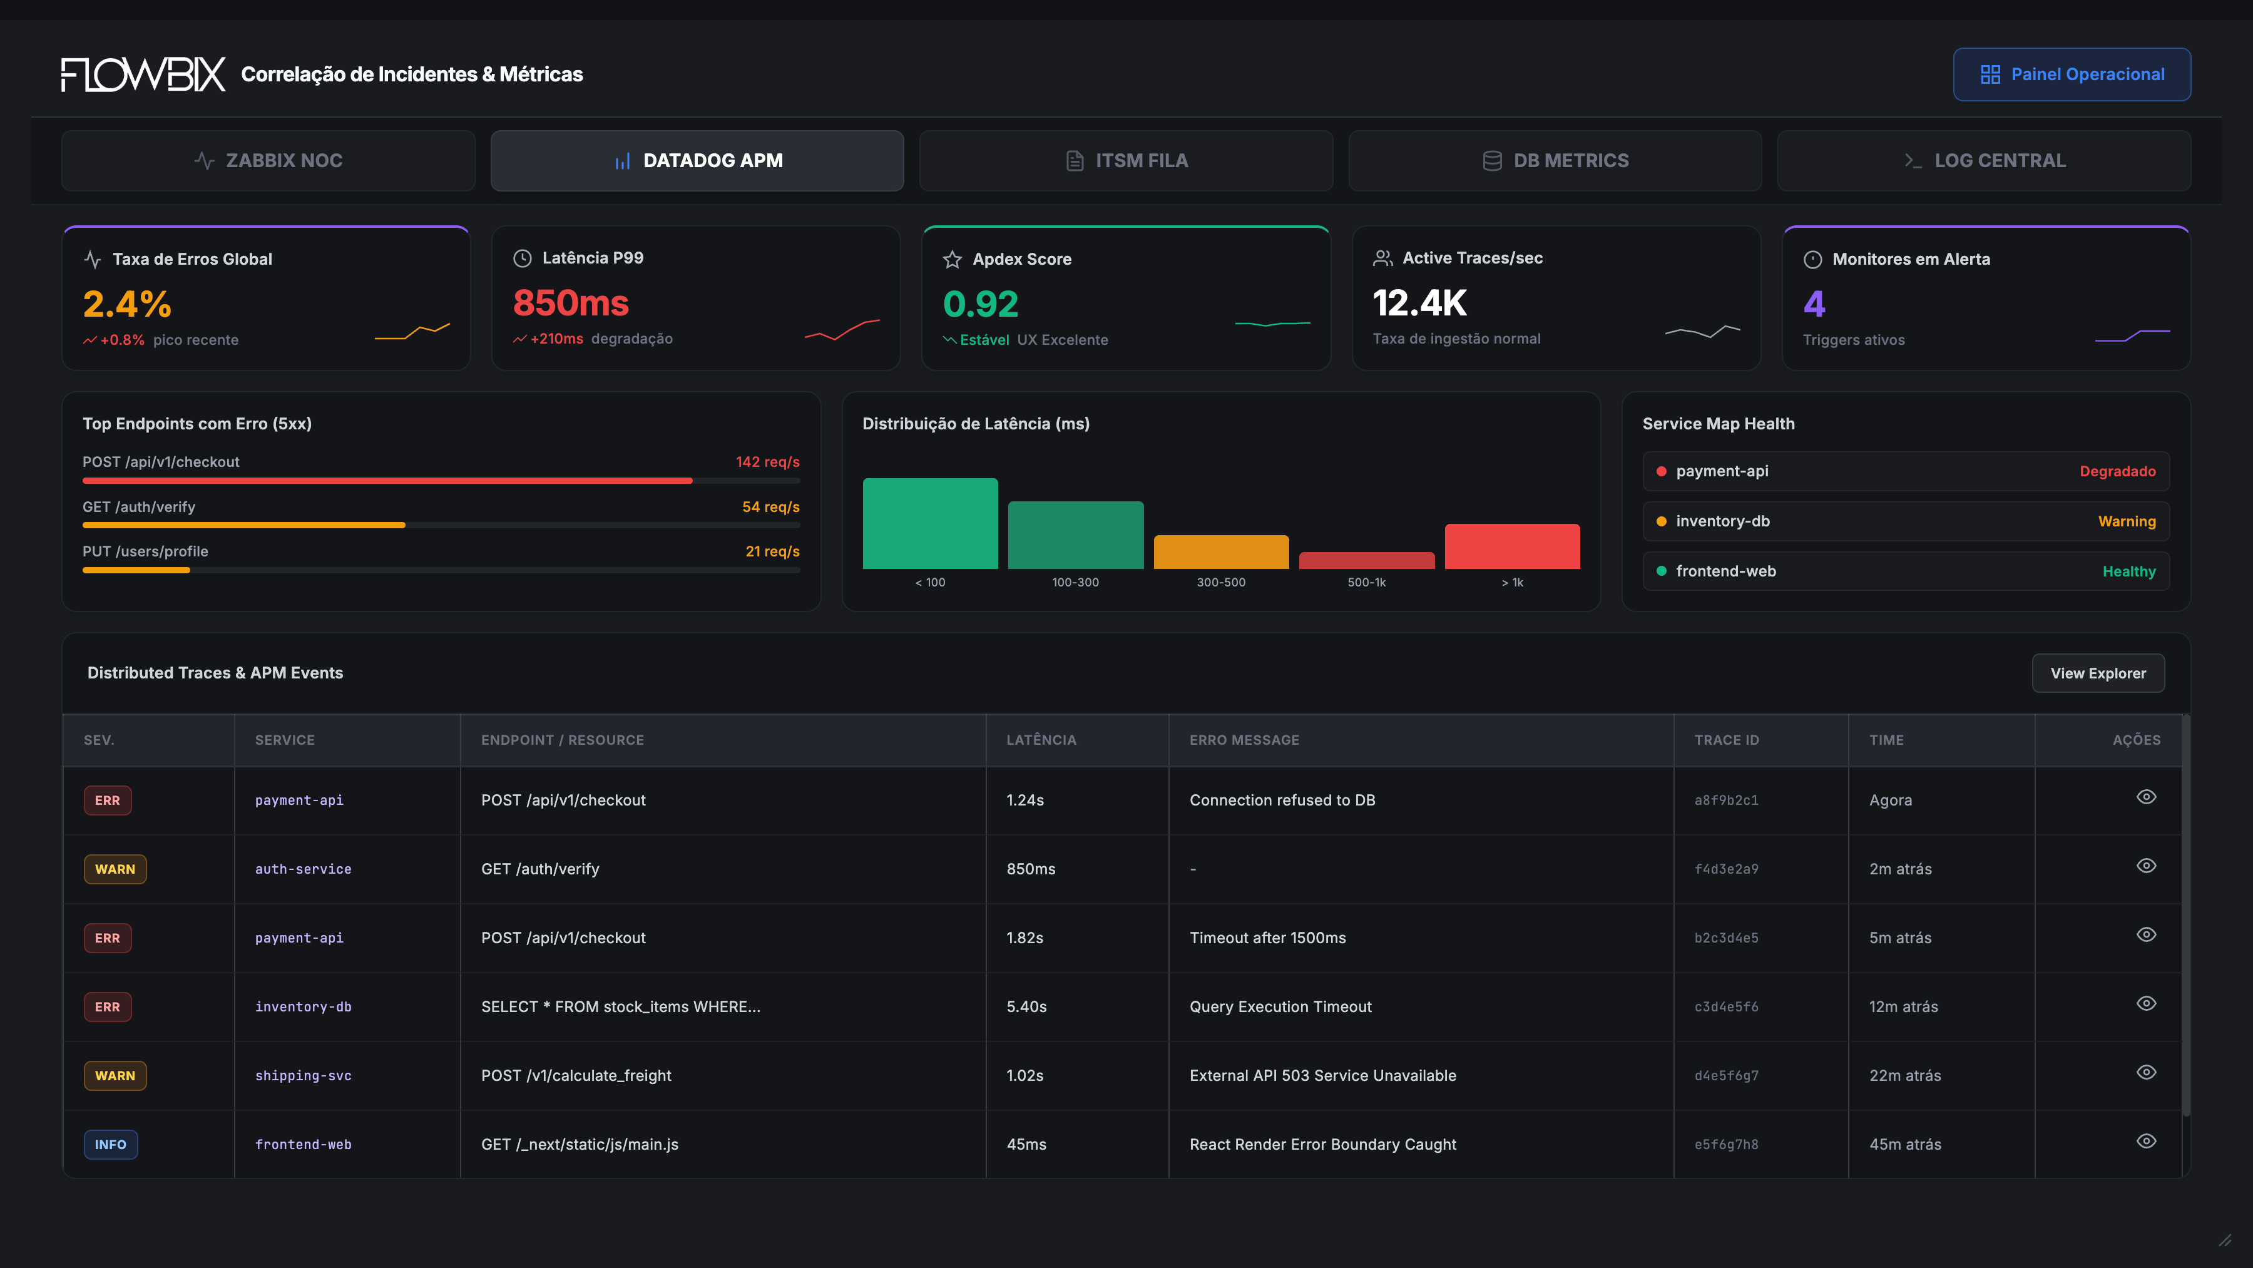The image size is (2253, 1268).
Task: Click the 300-500 latency histogram bar
Action: (x=1221, y=552)
